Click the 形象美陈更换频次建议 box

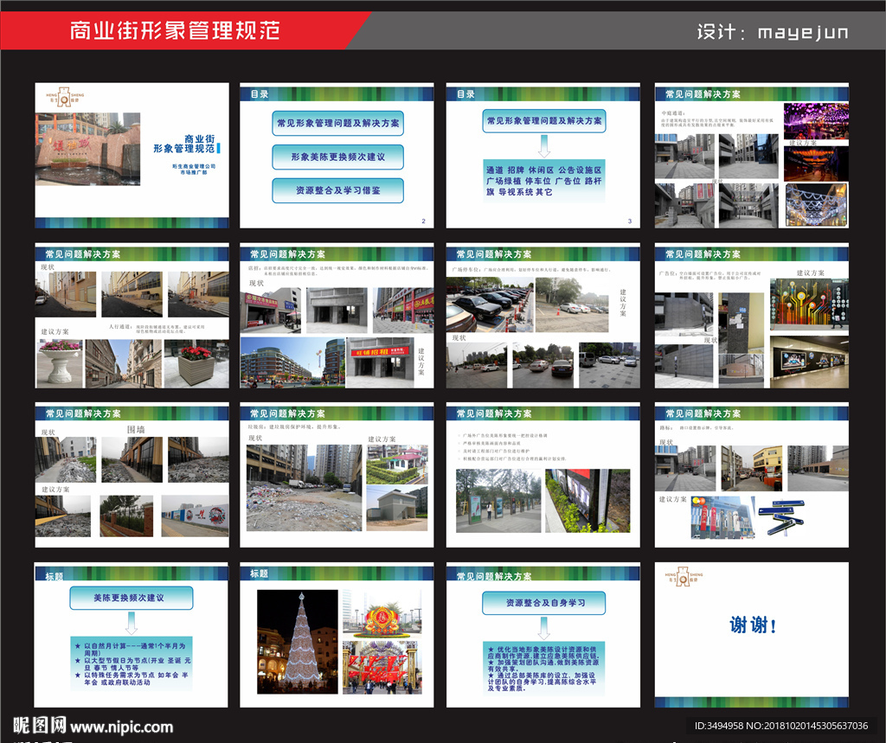pos(338,157)
